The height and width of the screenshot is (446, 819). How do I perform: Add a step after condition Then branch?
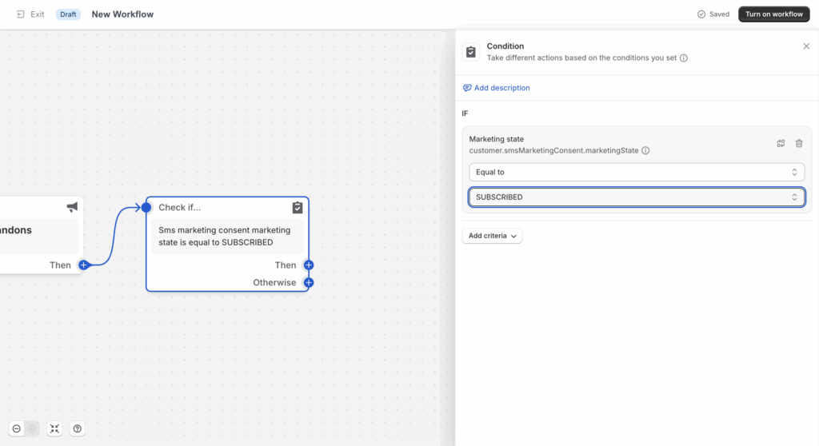[x=309, y=265]
